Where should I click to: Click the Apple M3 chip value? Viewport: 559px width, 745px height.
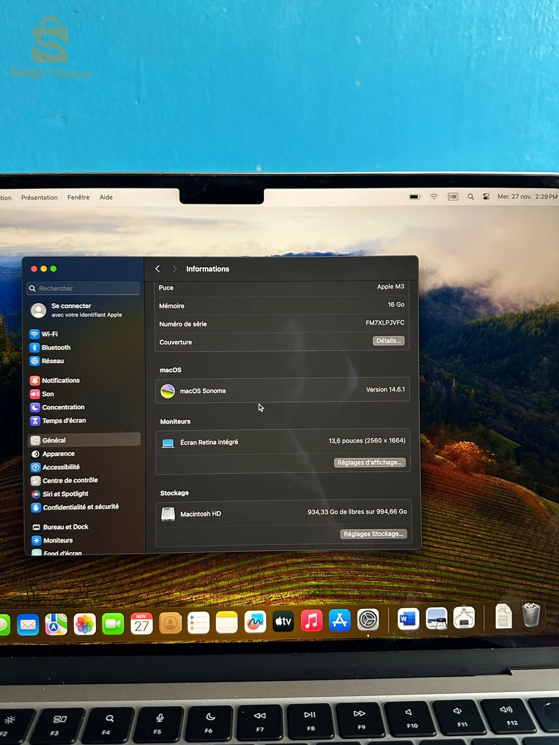pos(391,287)
